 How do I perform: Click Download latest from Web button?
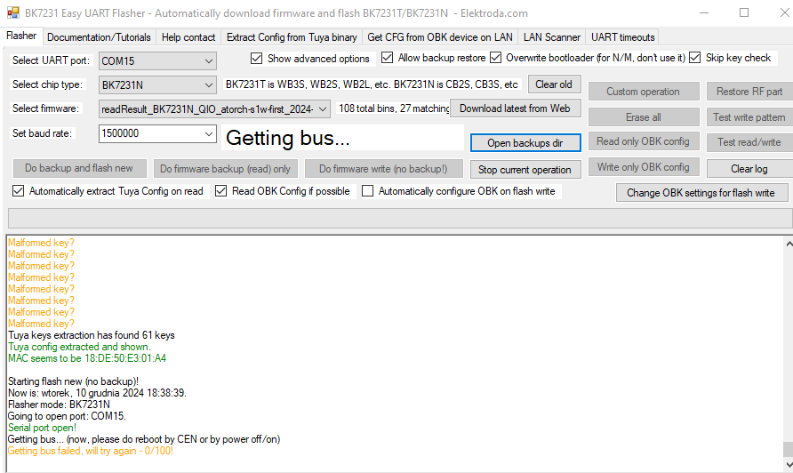coord(515,108)
